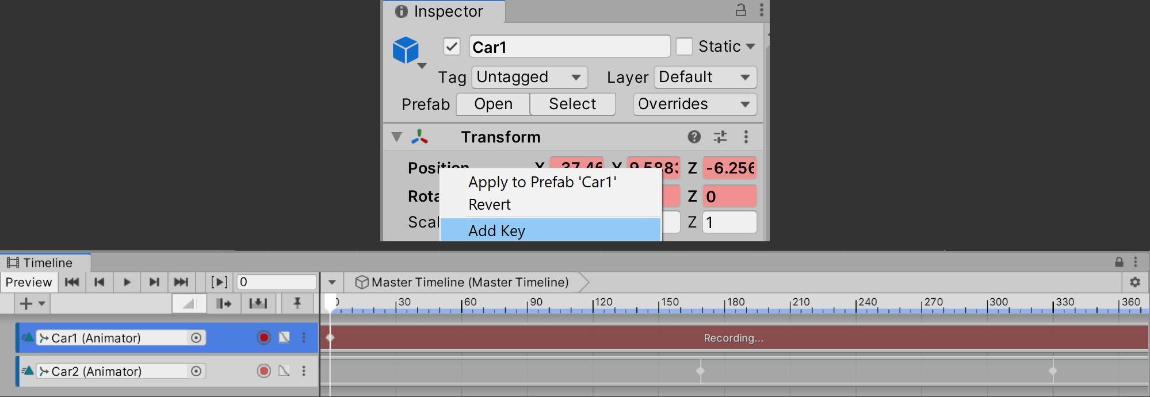Toggle the Timeline marker pin icon
The height and width of the screenshot is (397, 1150).
[297, 303]
